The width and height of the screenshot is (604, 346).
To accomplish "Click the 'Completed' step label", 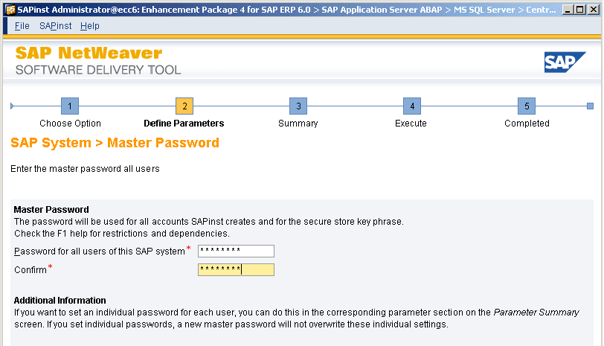I will [527, 124].
